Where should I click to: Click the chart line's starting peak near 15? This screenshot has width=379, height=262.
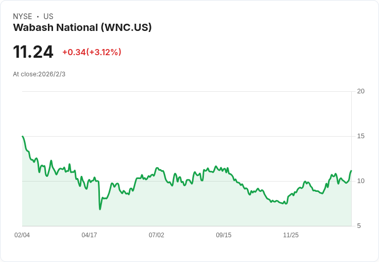click(23, 137)
